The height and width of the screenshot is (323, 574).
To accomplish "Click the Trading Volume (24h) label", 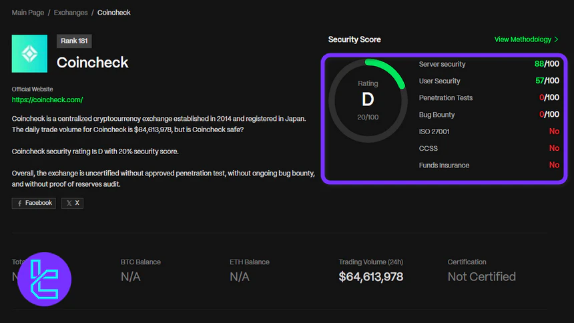I will (371, 262).
